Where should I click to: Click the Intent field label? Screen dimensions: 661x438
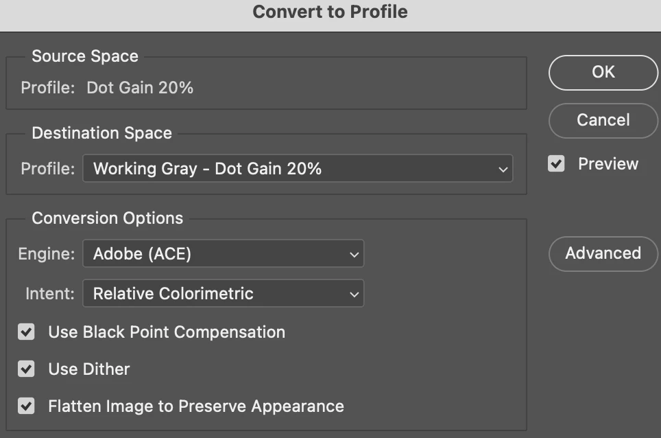click(48, 294)
